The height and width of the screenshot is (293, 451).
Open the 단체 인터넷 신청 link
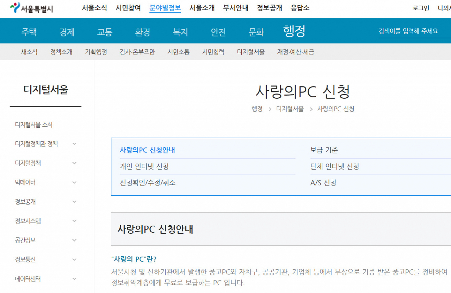tap(334, 166)
